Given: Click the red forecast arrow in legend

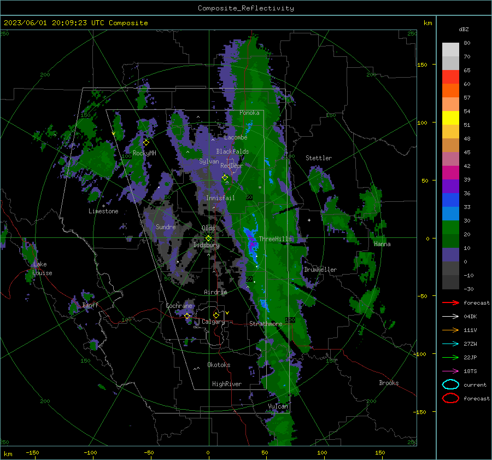Looking at the screenshot, I should click(x=450, y=302).
